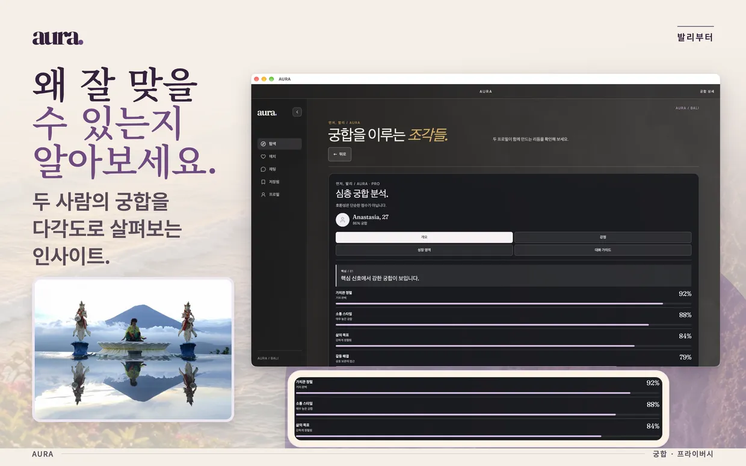Viewport: 746px width, 466px height.
Task: Click the 84% value in the app card
Action: point(685,336)
